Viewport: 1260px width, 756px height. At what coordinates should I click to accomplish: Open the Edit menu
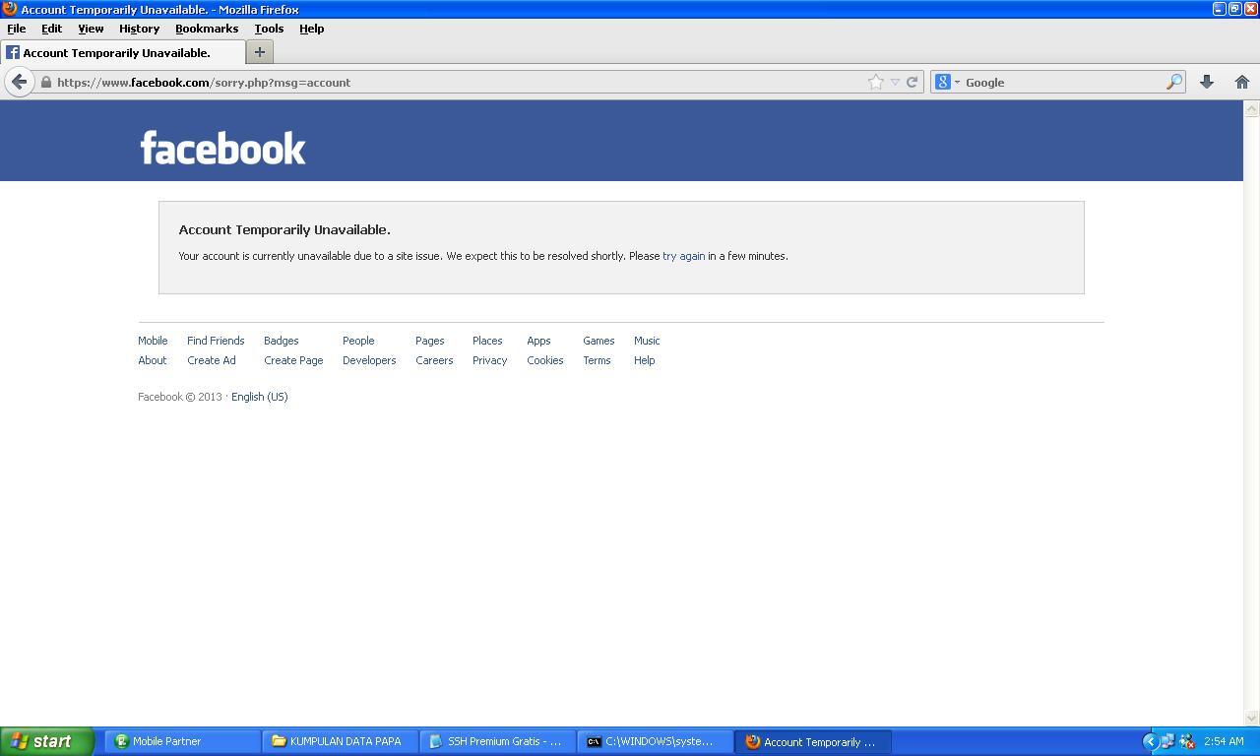[51, 29]
